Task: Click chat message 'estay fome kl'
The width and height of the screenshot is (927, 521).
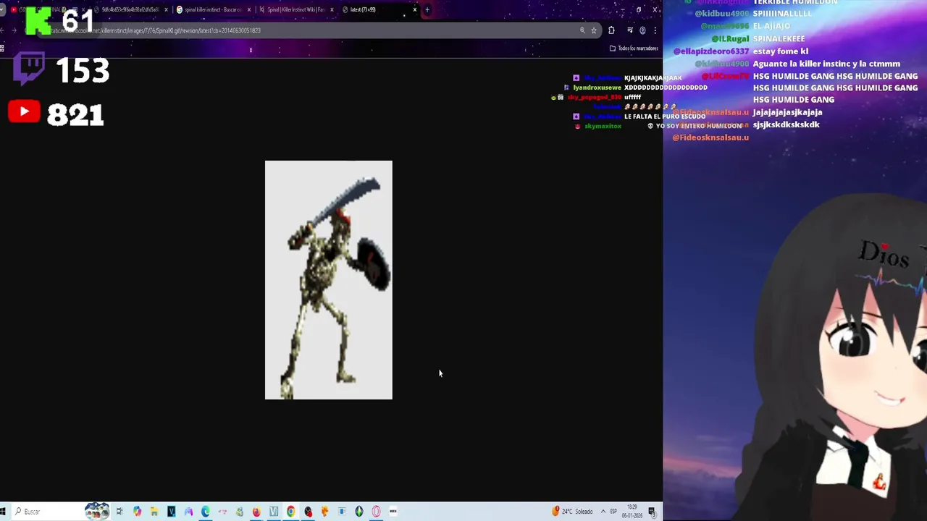Action: 781,51
